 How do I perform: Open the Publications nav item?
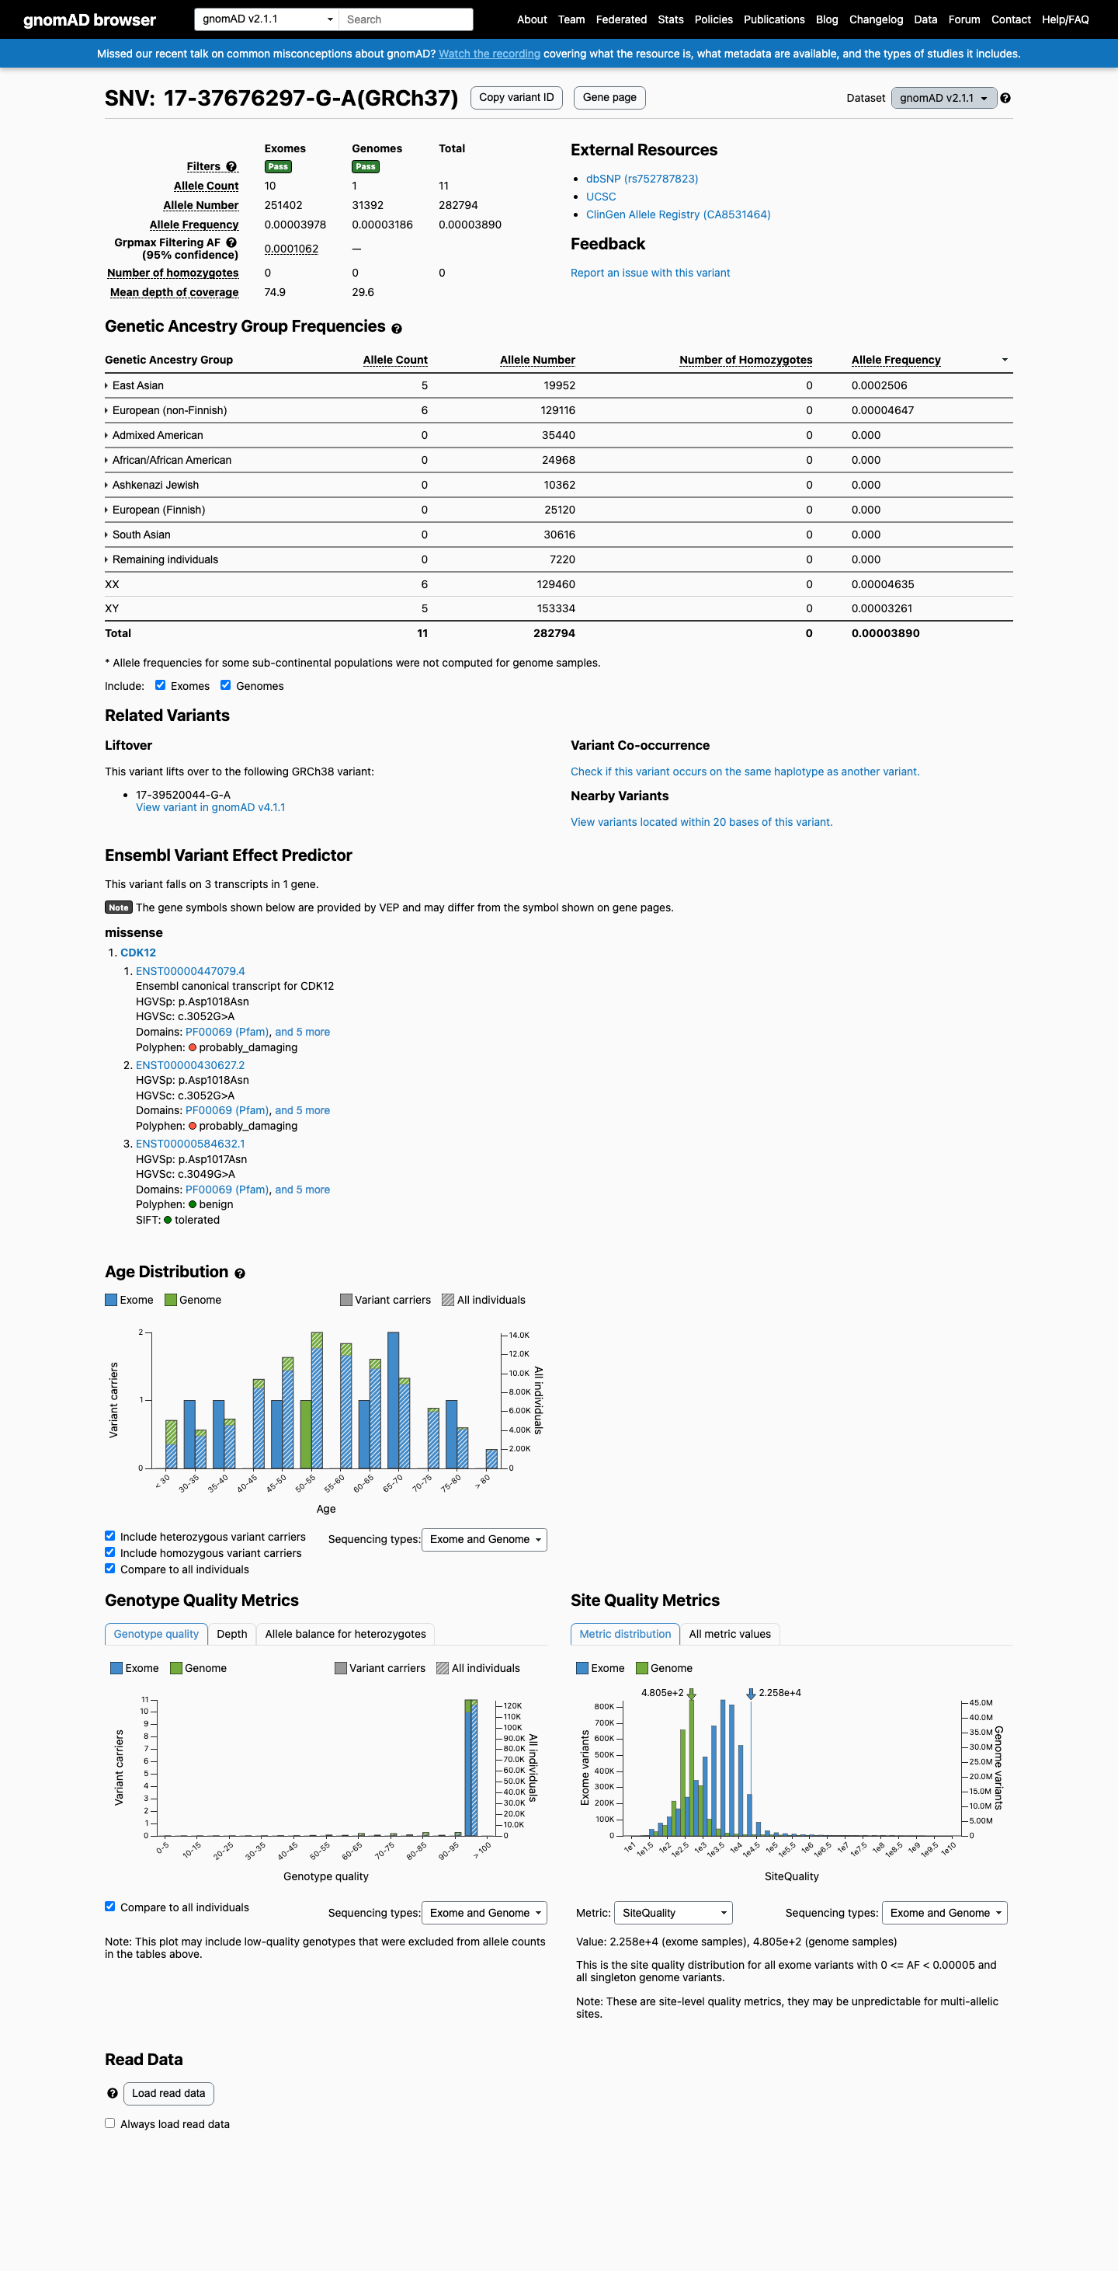click(773, 19)
